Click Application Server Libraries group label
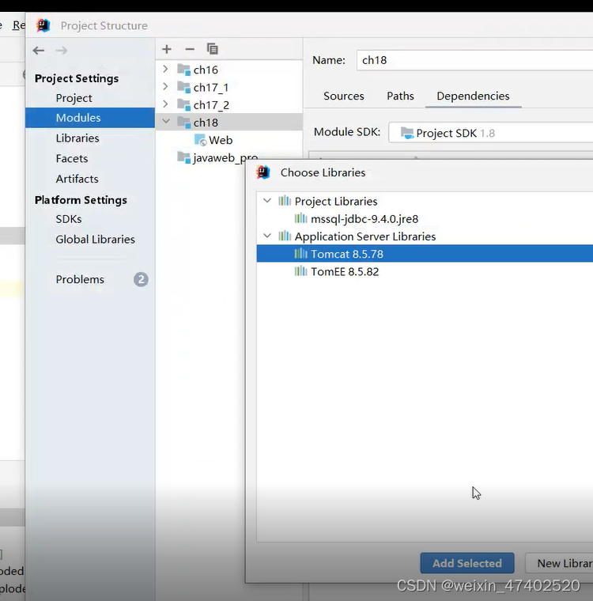This screenshot has height=601, width=593. coord(365,236)
